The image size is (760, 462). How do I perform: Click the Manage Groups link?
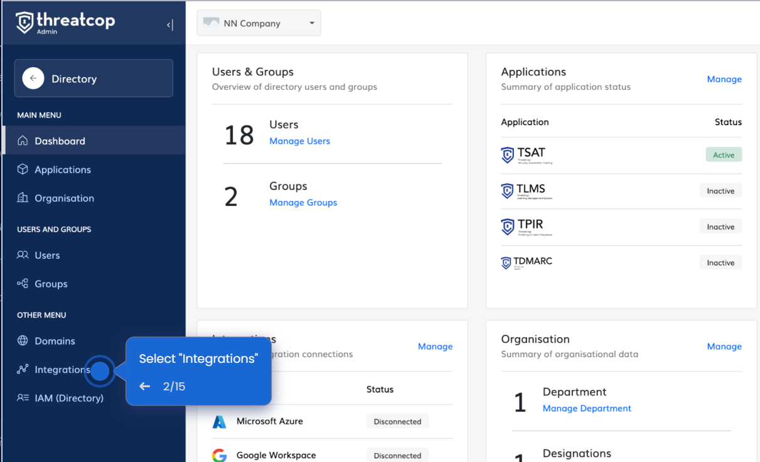pos(303,203)
